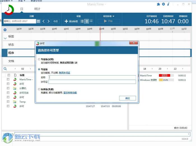Image resolution: width=196 pixels, height=146 pixels.
Task: Open the 购买许可证 link
Action: pyautogui.click(x=64, y=73)
